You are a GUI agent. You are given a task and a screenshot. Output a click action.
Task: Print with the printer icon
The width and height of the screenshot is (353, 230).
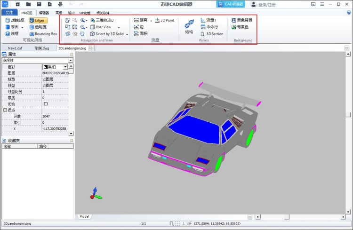tap(60, 4)
